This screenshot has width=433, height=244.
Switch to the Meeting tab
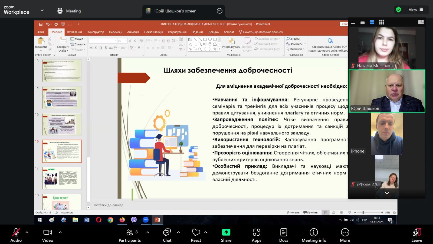coord(69,11)
